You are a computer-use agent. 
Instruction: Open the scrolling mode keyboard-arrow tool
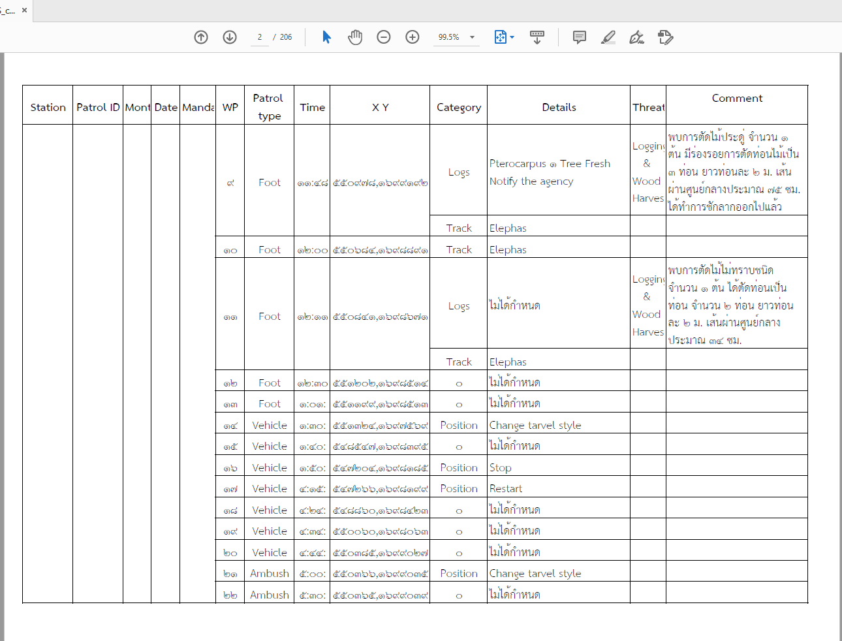pyautogui.click(x=537, y=37)
